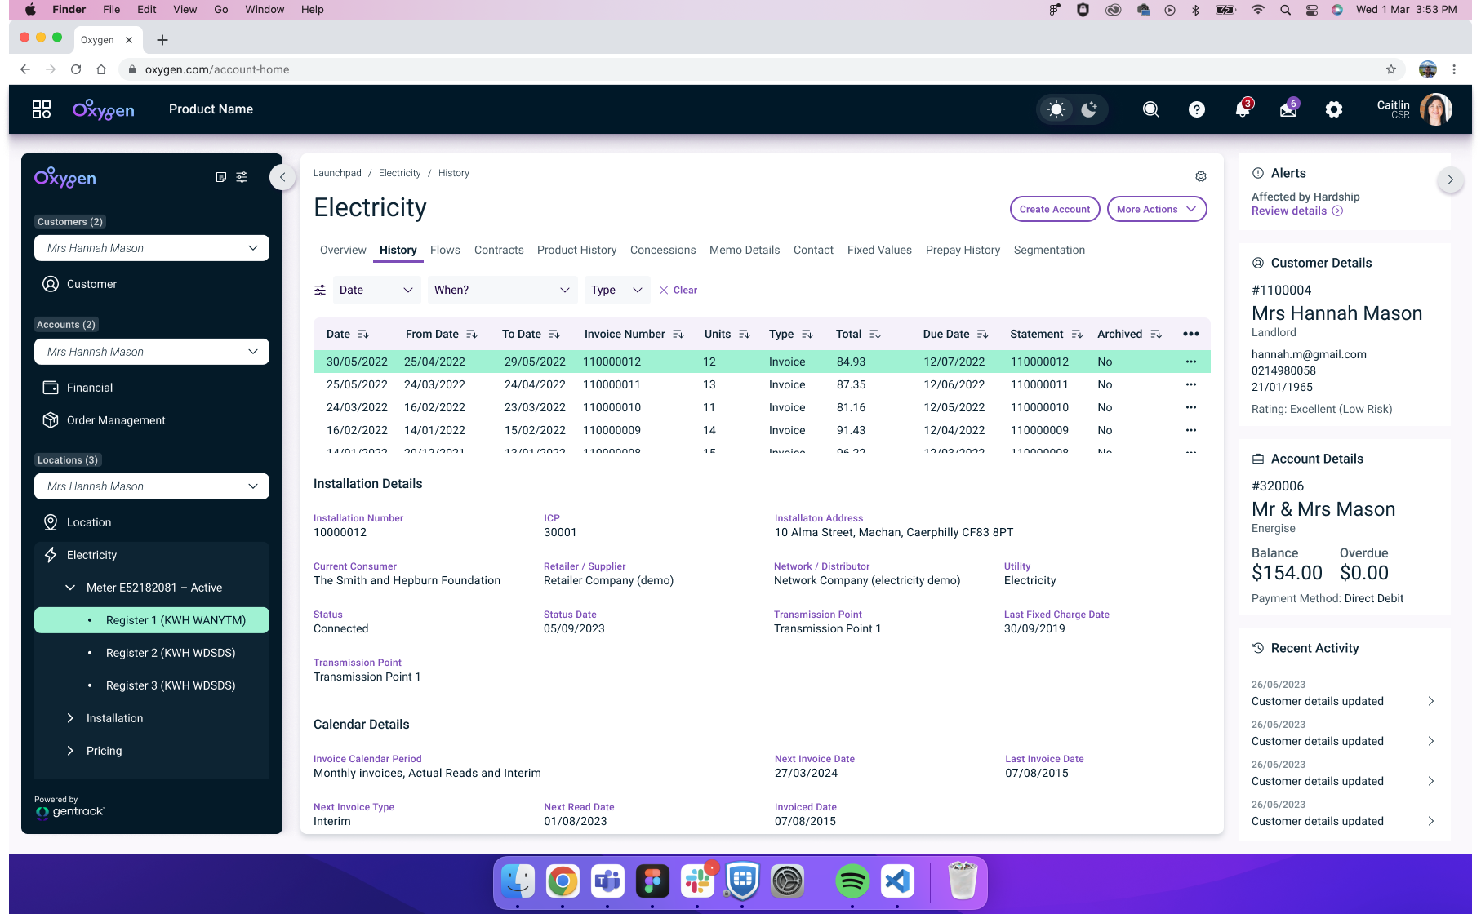
Task: Open row actions for invoice 110000011
Action: coord(1190,384)
